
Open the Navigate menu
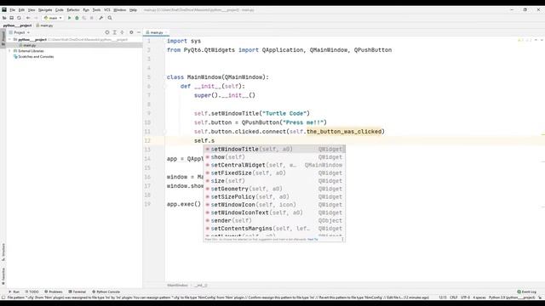[45, 10]
